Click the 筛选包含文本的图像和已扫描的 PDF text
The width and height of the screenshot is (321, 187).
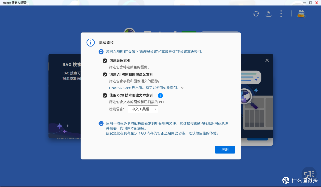coord(138,102)
